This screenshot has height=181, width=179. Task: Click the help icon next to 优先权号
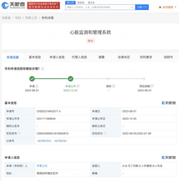click(19, 133)
